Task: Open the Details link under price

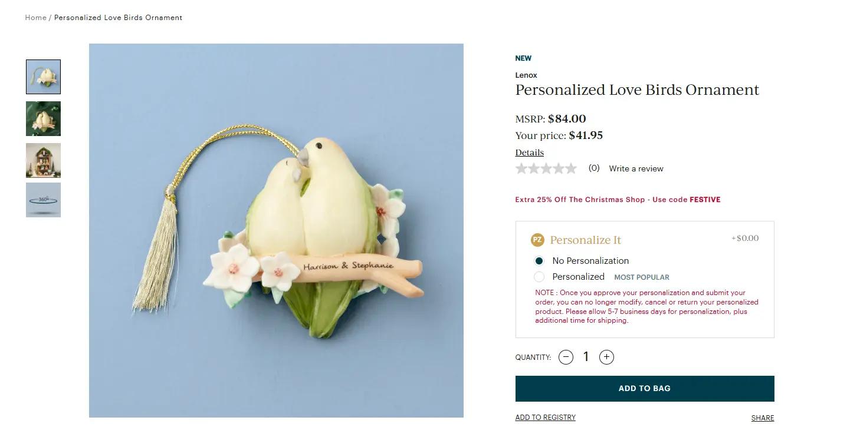Action: (x=529, y=153)
